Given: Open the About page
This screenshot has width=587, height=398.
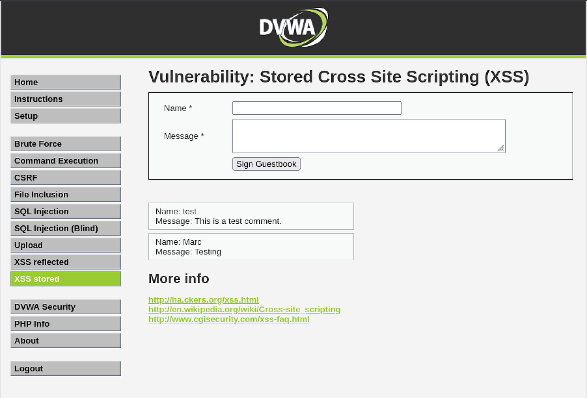Looking at the screenshot, I should tap(66, 340).
